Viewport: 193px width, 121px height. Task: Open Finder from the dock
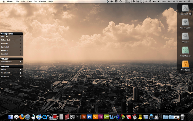pyautogui.click(x=11, y=117)
